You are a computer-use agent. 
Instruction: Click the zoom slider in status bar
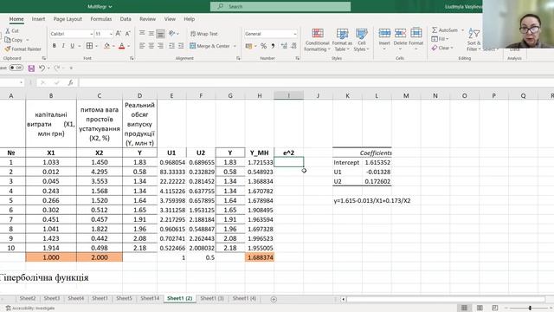(x=530, y=309)
